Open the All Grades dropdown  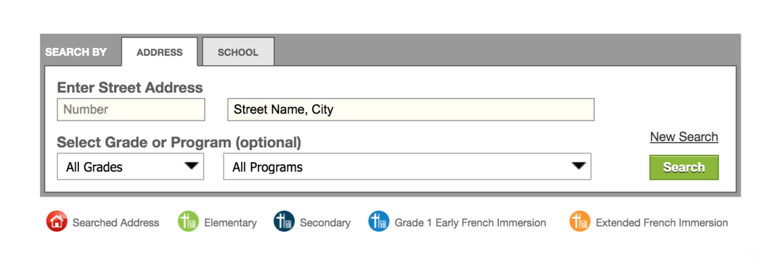tap(130, 166)
